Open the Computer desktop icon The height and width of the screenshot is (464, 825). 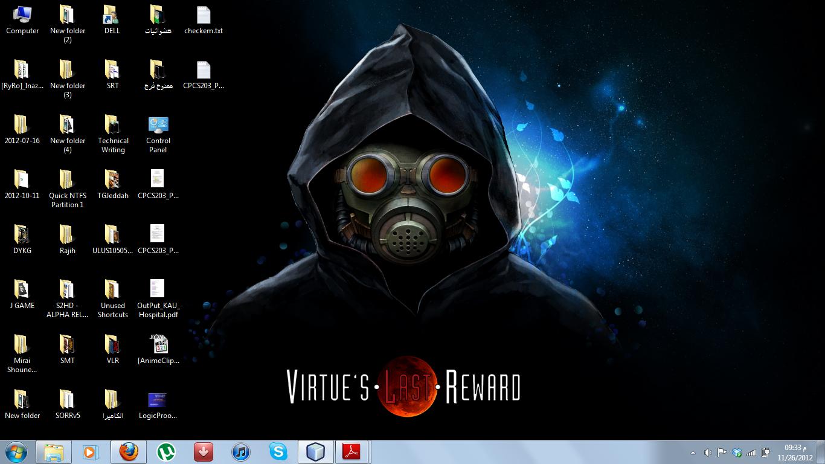pyautogui.click(x=22, y=20)
